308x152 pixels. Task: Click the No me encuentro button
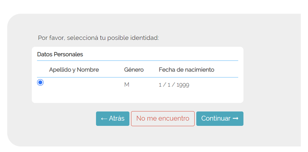(x=163, y=118)
